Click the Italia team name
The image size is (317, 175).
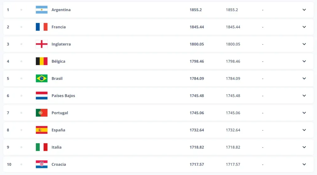click(56, 147)
